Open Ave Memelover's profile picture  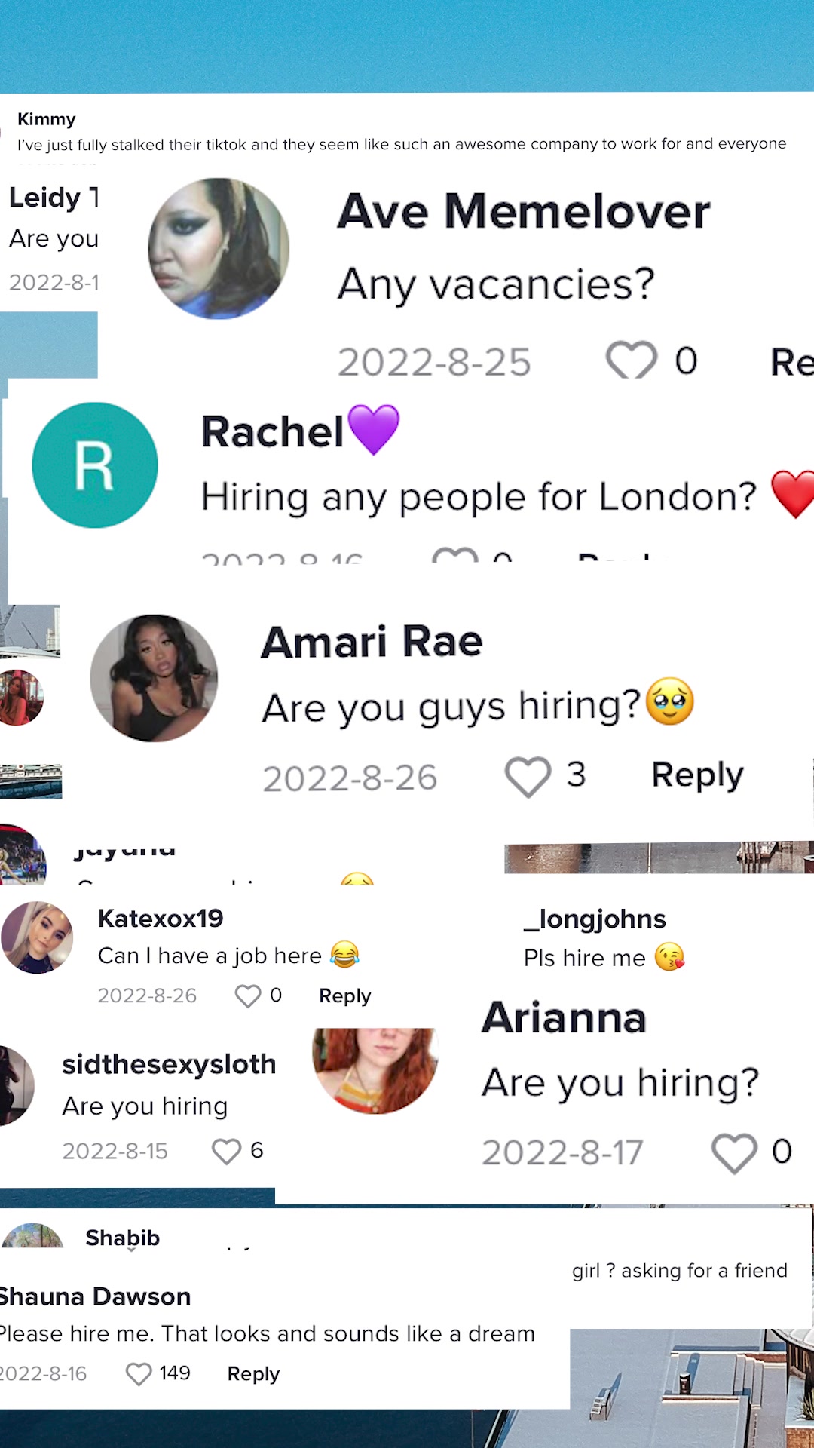(219, 249)
